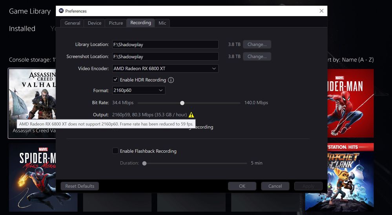The height and width of the screenshot is (215, 392).
Task: Open the Picture tab
Action: click(x=116, y=23)
